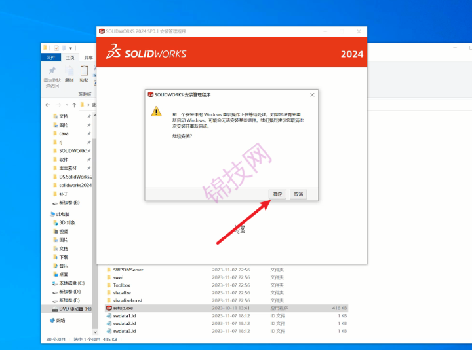Screen dimensions: 472x350
Task: Select 图片 in Quick Access list
Action: point(64,125)
